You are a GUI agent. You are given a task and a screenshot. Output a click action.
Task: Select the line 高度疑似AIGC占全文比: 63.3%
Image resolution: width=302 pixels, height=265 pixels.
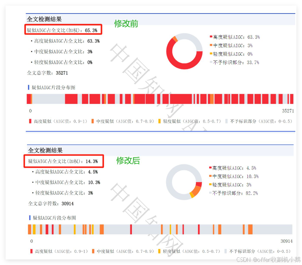click(67, 41)
